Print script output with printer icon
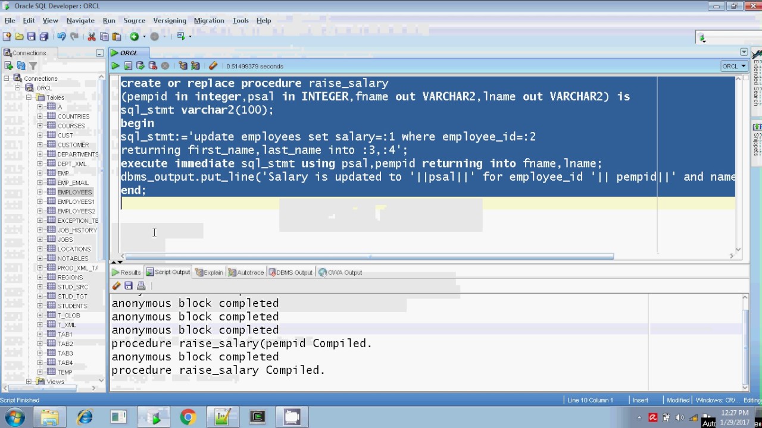This screenshot has width=762, height=428. (141, 286)
